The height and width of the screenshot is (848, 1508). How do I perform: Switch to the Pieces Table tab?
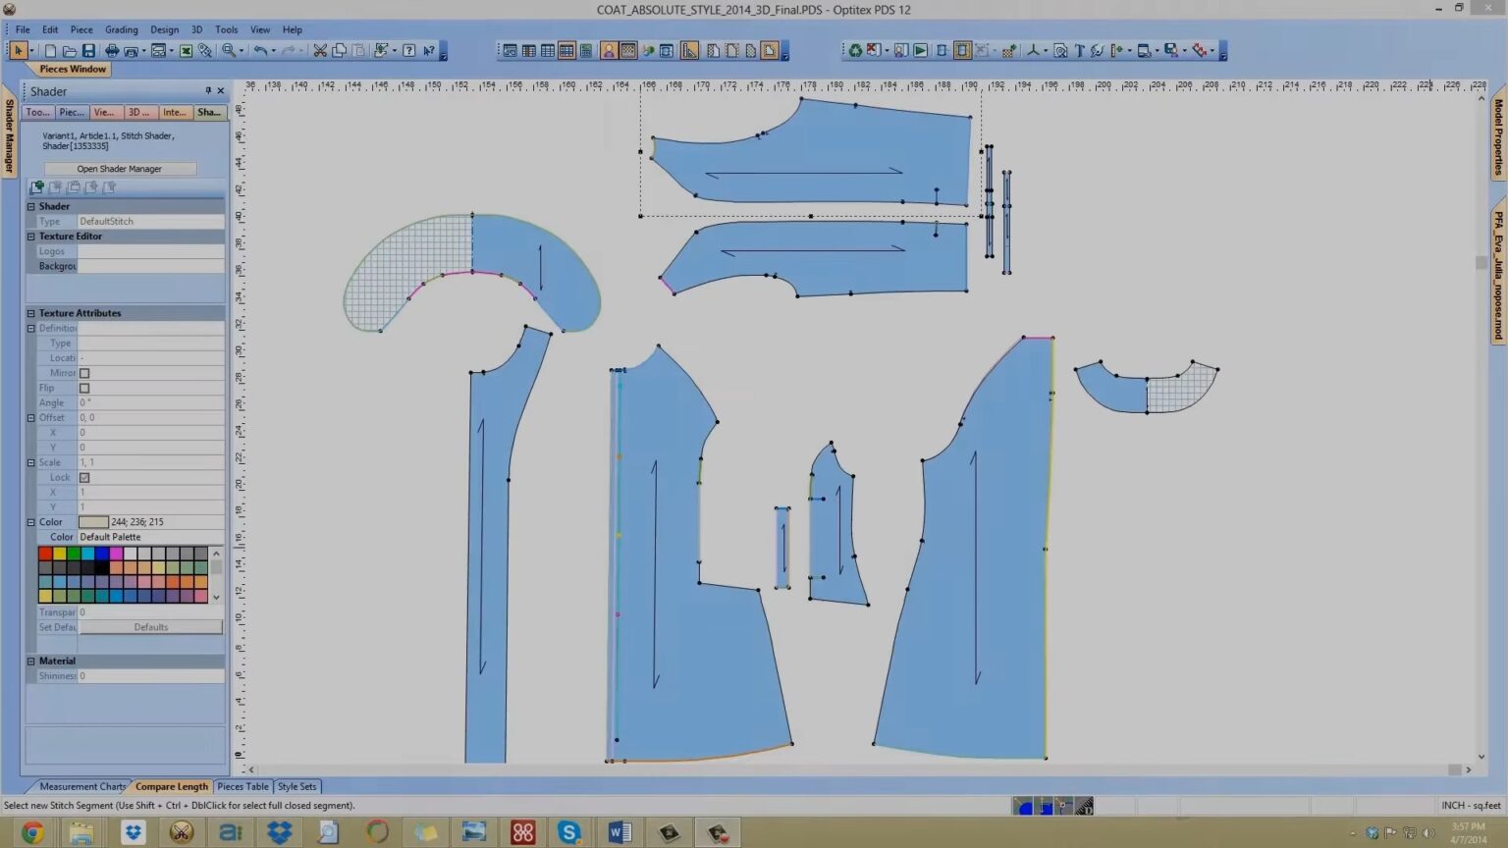coord(242,786)
